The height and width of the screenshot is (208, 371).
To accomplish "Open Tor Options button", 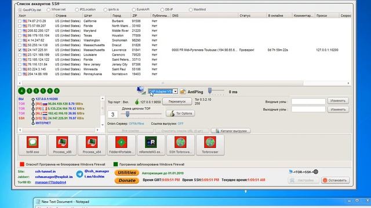I will click(x=180, y=113).
